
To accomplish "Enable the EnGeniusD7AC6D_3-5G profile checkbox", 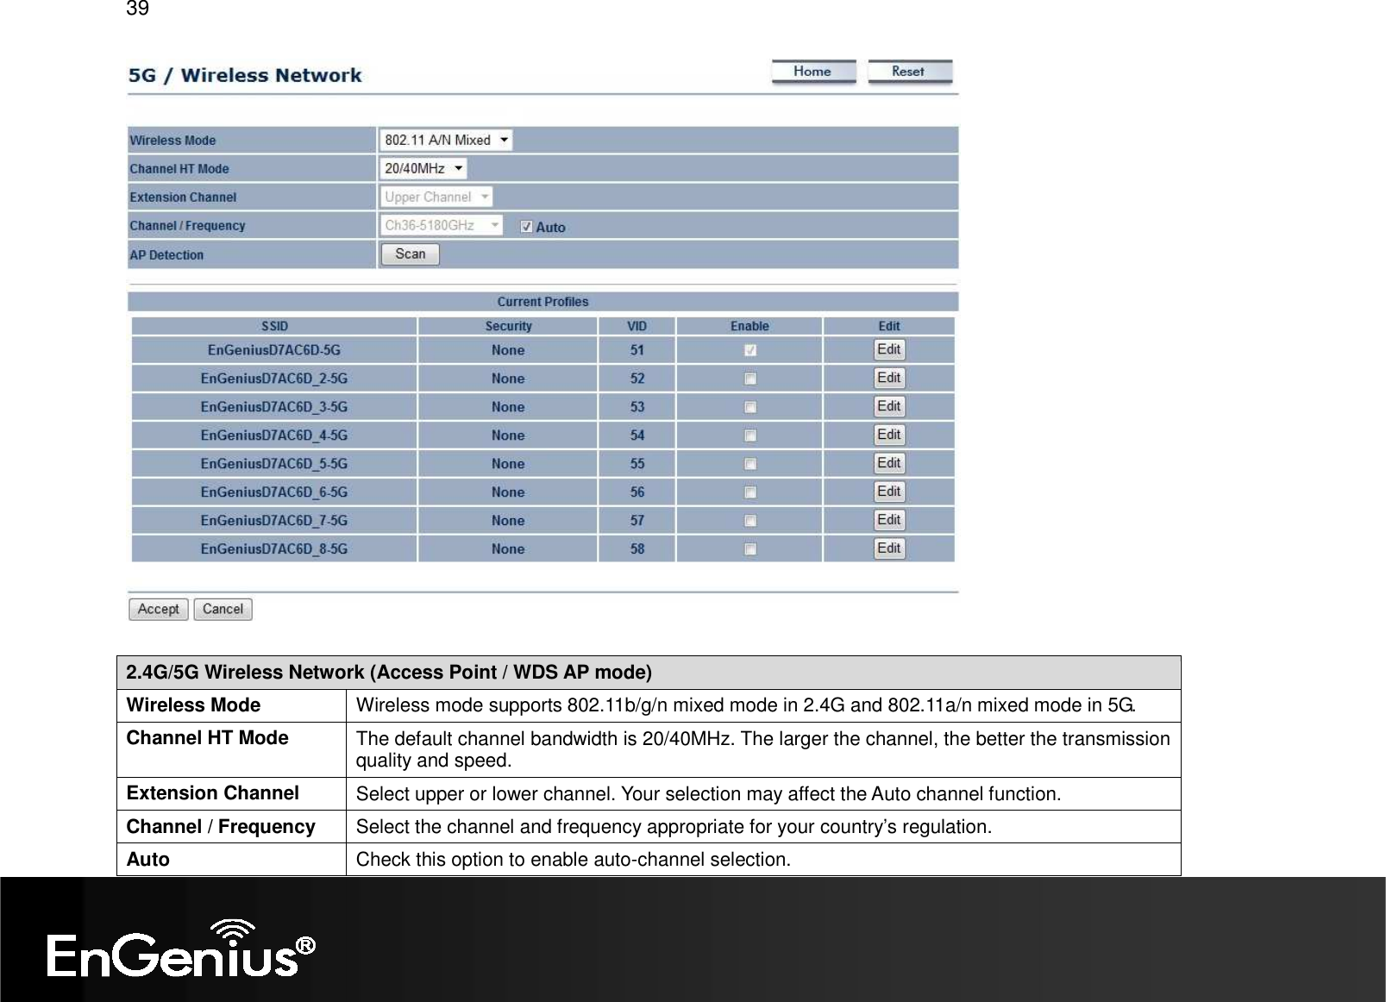I will click(x=750, y=407).
